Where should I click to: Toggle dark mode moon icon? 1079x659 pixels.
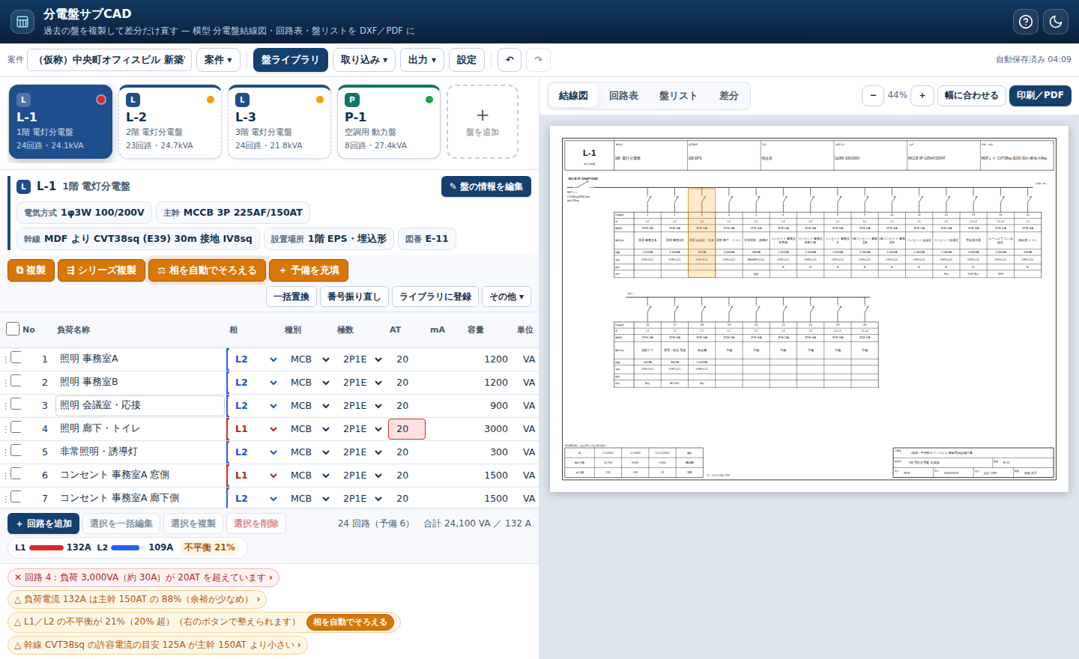point(1056,22)
